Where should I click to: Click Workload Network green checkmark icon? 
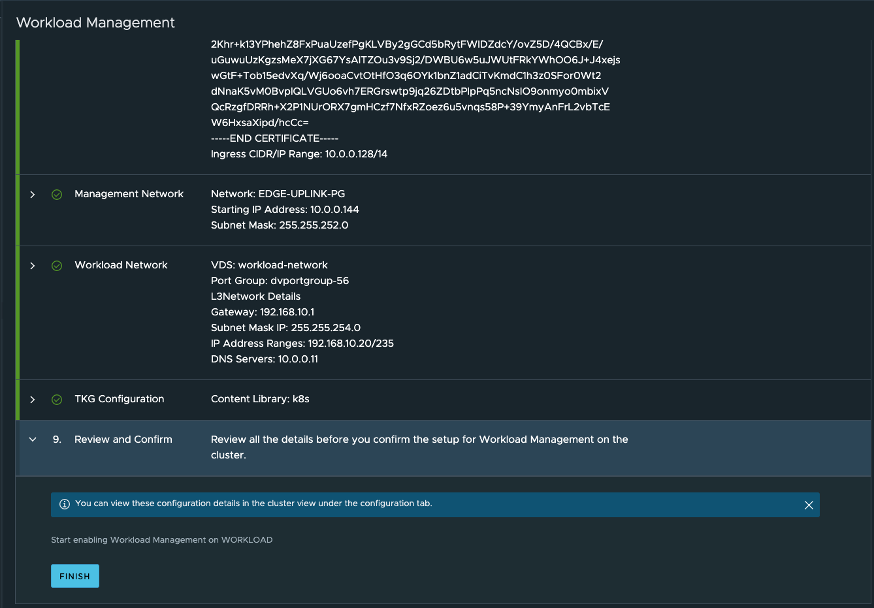[x=57, y=266]
